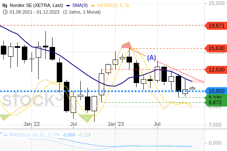The image size is (227, 151).
Task: Click the clock icon beside date range
Action: coord(5,12)
